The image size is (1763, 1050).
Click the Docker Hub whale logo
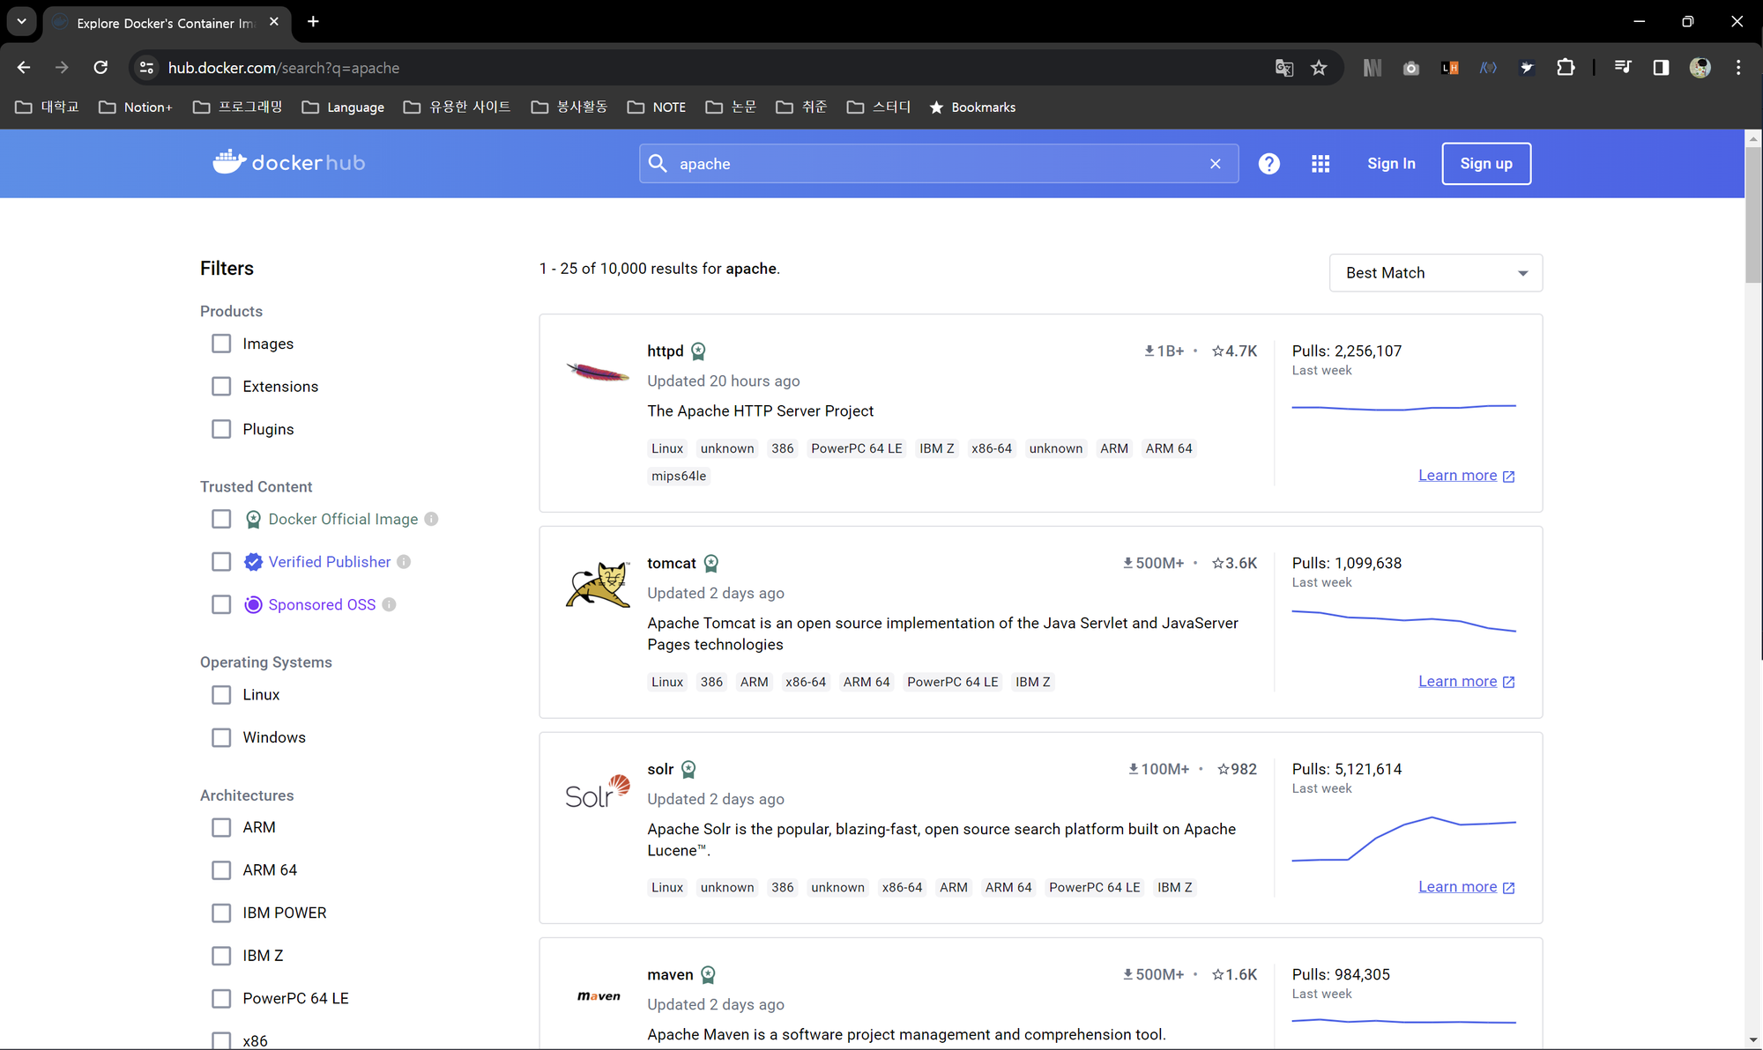288,163
